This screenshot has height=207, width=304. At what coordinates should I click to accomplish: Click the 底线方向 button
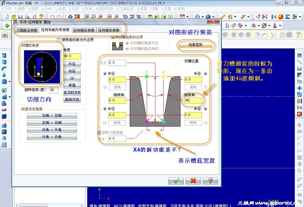tap(72, 100)
